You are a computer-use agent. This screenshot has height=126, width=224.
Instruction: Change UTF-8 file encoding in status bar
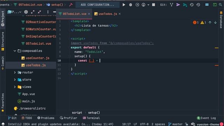[x=144, y=124]
